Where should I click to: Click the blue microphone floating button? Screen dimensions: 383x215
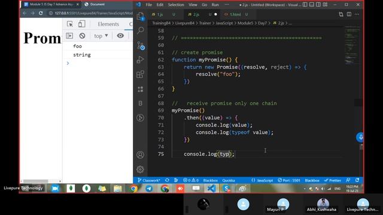pos(360,137)
